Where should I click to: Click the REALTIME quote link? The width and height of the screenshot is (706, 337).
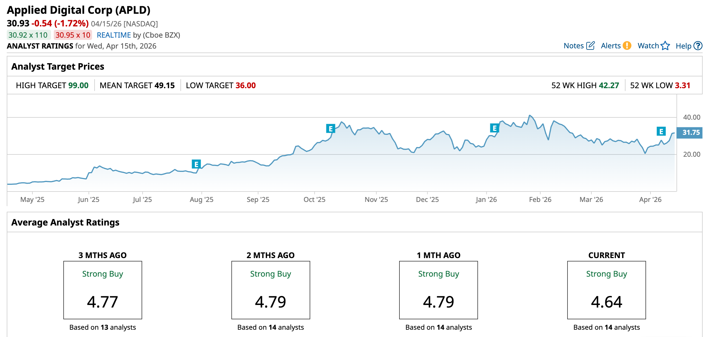pos(114,35)
